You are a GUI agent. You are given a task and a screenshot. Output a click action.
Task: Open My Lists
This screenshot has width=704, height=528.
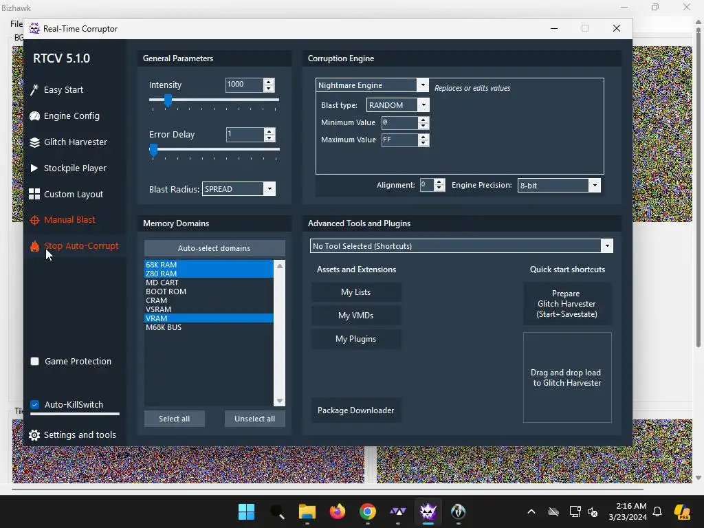click(355, 292)
